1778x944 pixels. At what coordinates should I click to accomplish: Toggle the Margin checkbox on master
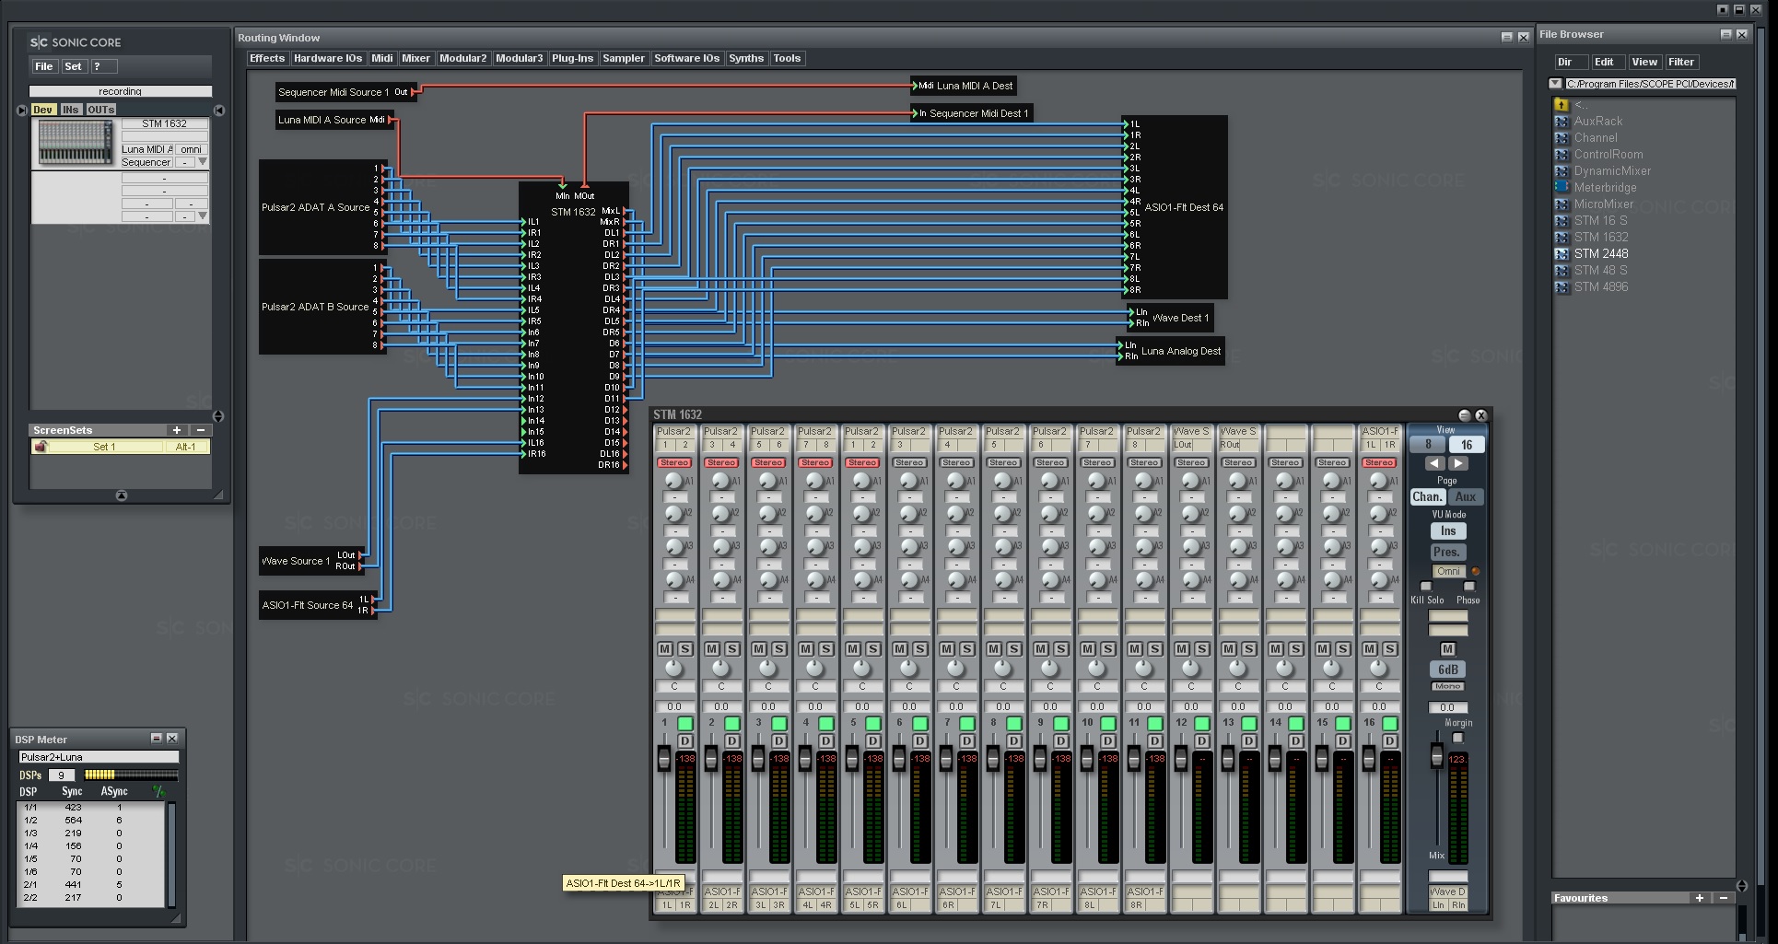pyautogui.click(x=1457, y=738)
